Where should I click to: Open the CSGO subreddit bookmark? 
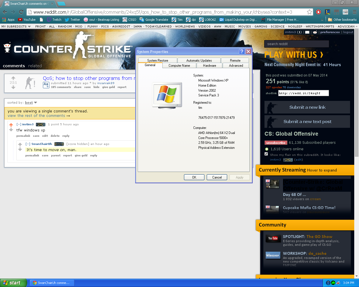pos(129,20)
